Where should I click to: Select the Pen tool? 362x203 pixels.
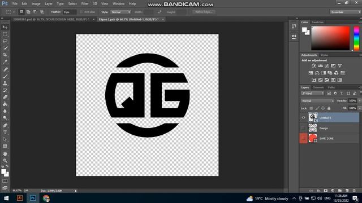[x=5, y=125]
